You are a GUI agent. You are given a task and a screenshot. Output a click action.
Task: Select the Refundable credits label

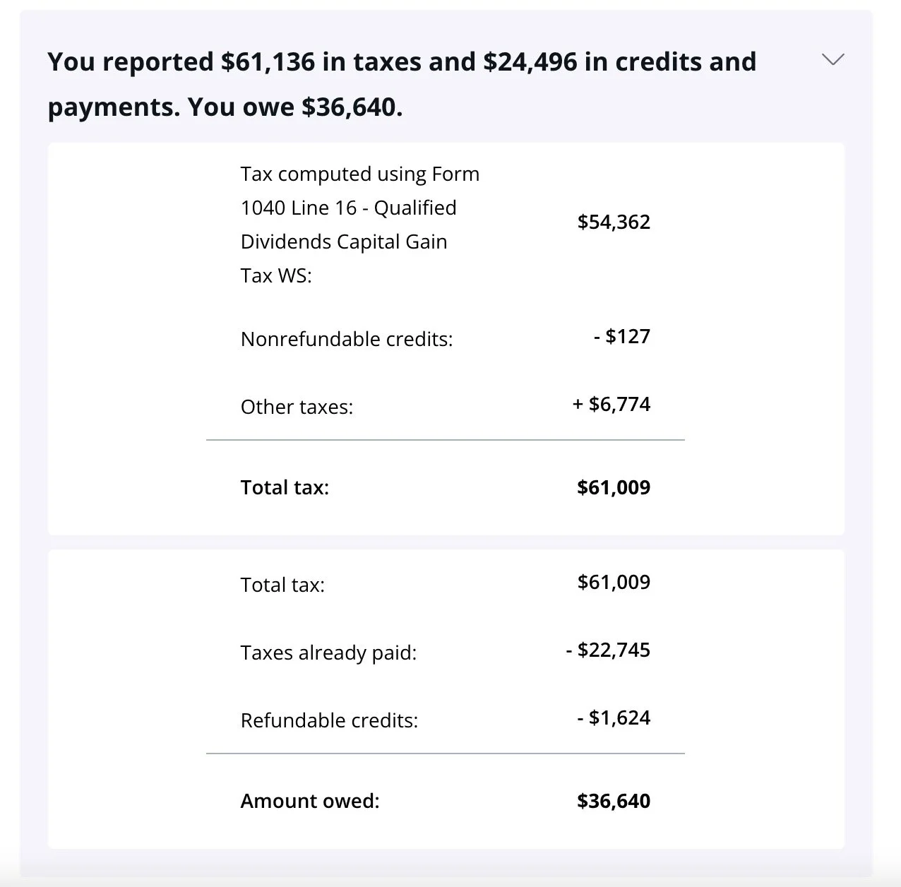(329, 720)
